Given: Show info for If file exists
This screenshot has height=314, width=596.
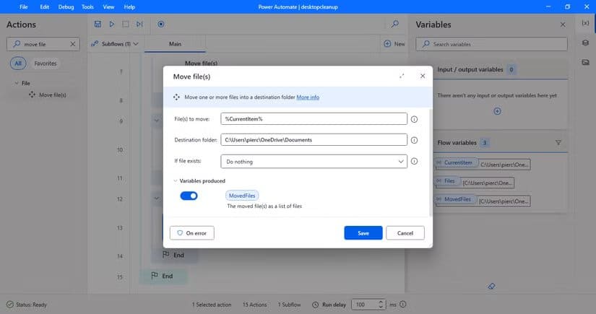Looking at the screenshot, I should (414, 162).
